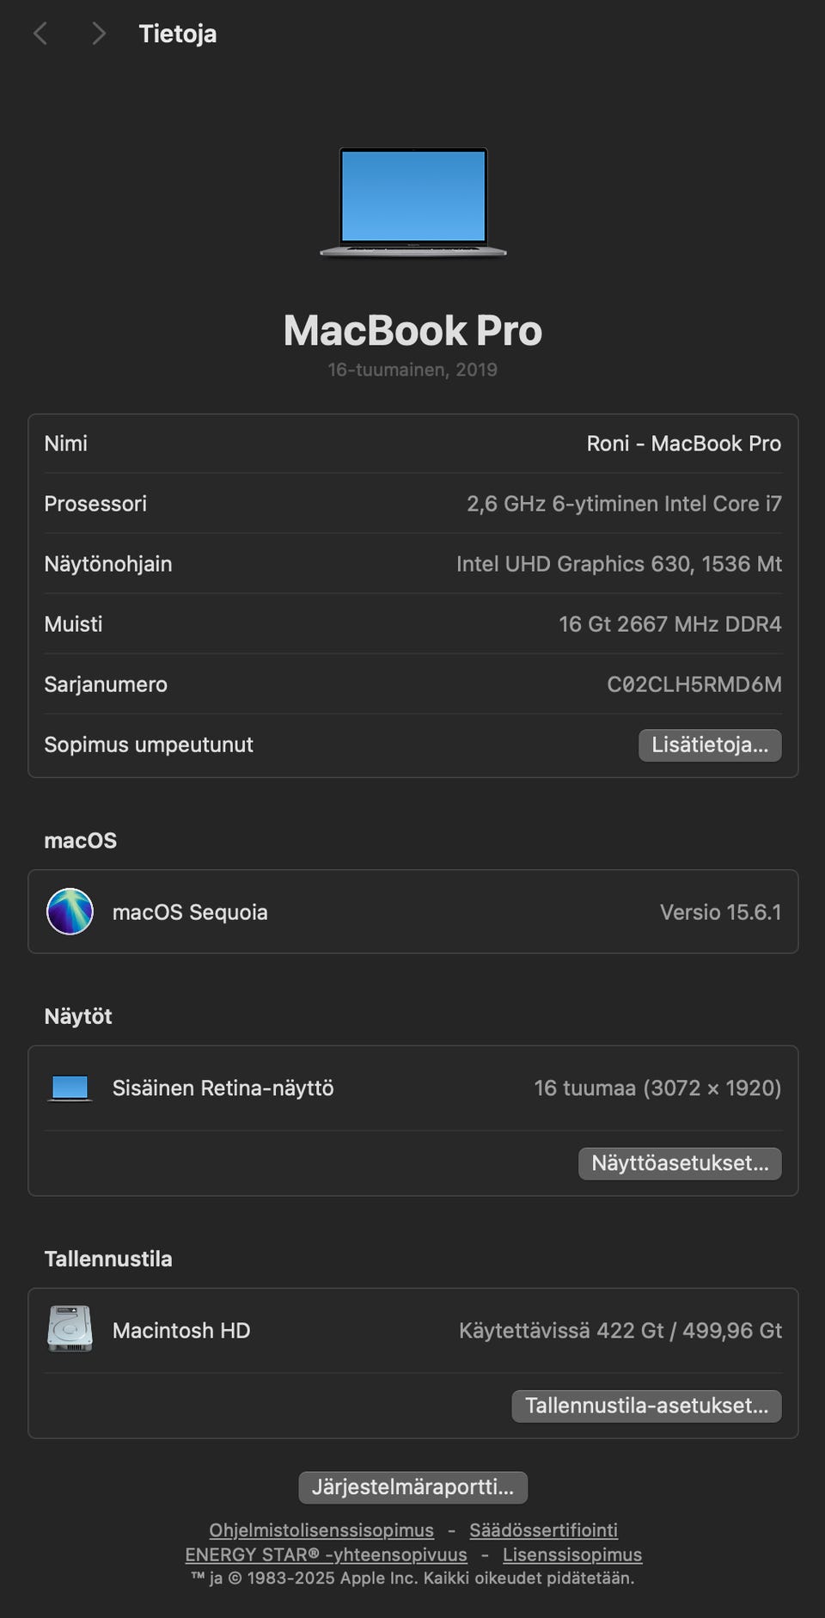Click the Macintosh HD available storage text

(x=620, y=1331)
